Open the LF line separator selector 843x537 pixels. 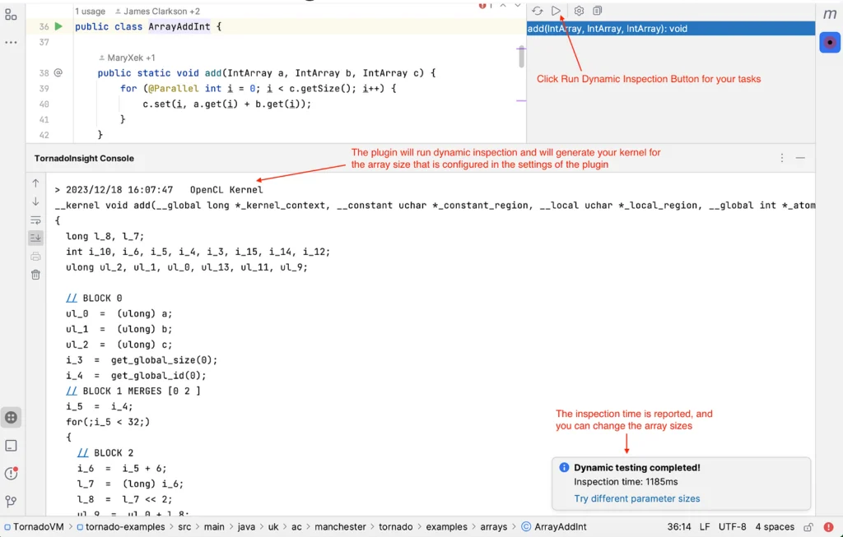point(705,527)
